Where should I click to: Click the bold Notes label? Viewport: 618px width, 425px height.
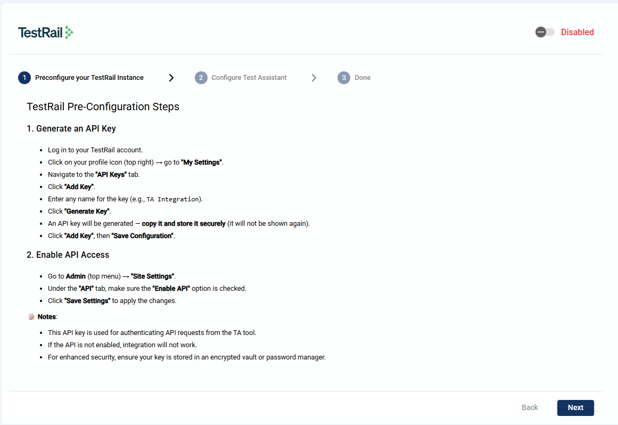(47, 317)
